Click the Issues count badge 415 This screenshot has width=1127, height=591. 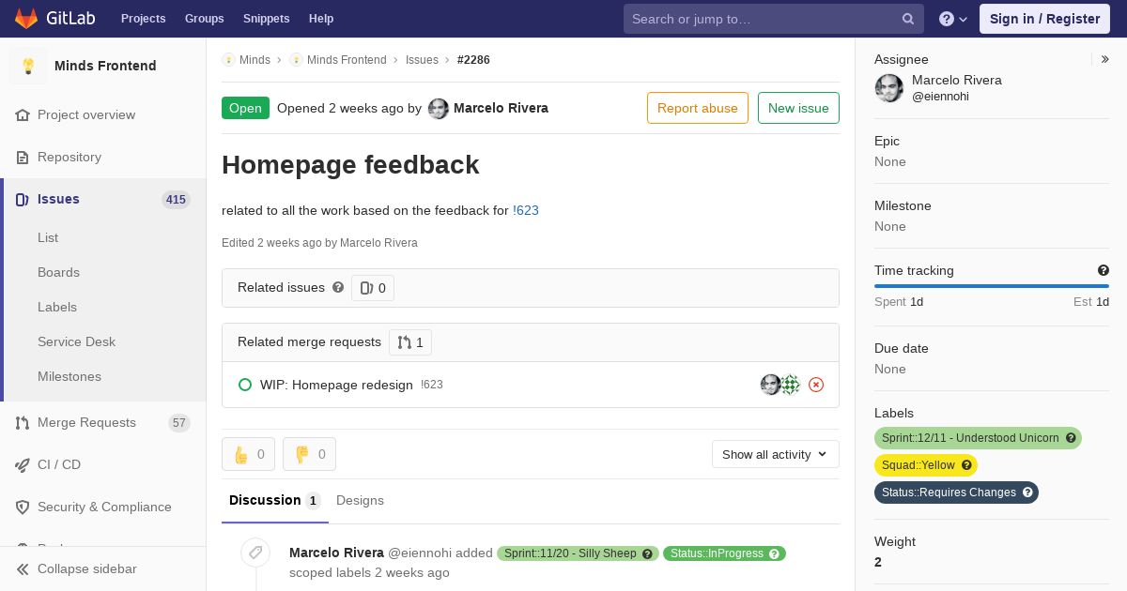(176, 200)
